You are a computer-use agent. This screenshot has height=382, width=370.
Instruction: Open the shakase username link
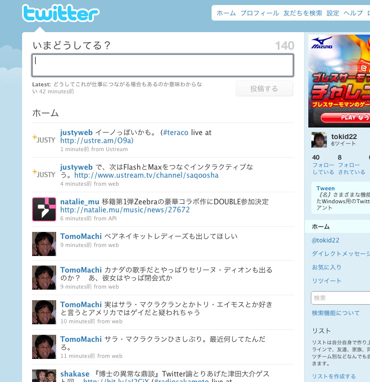tap(75, 374)
